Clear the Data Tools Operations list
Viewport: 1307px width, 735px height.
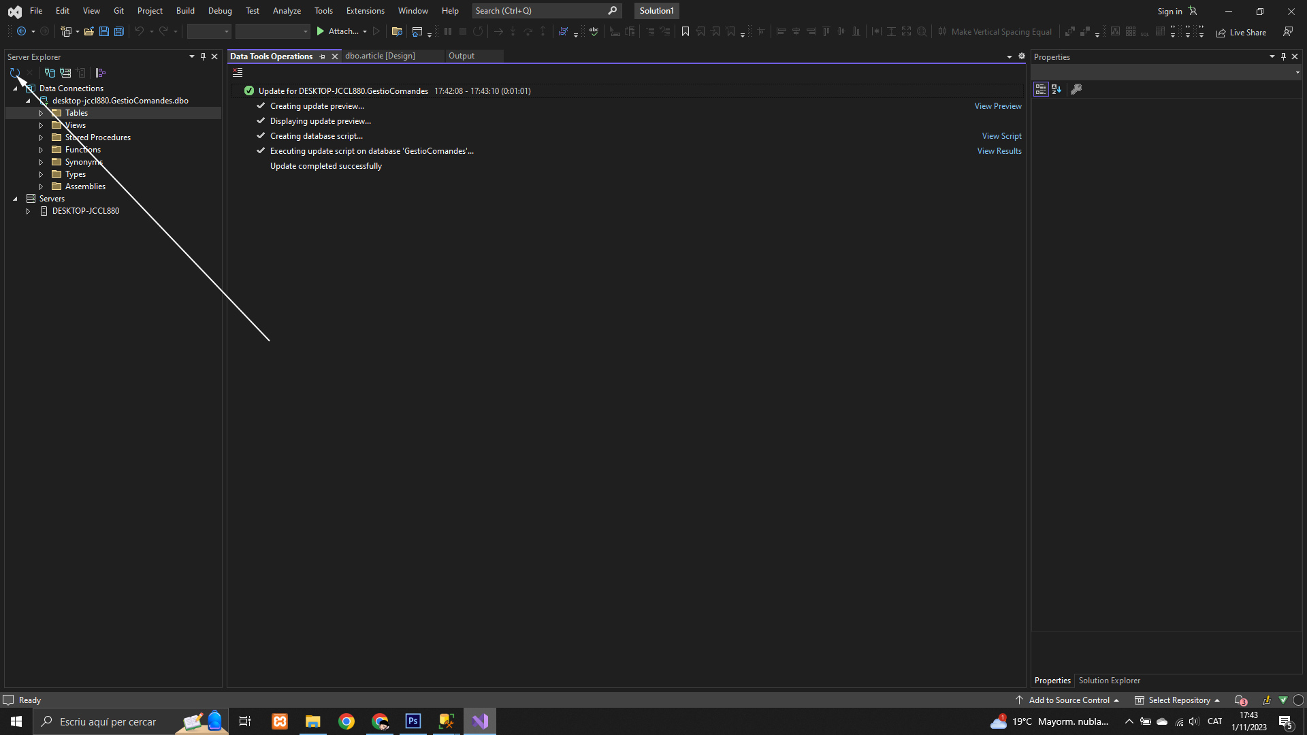[x=238, y=73]
